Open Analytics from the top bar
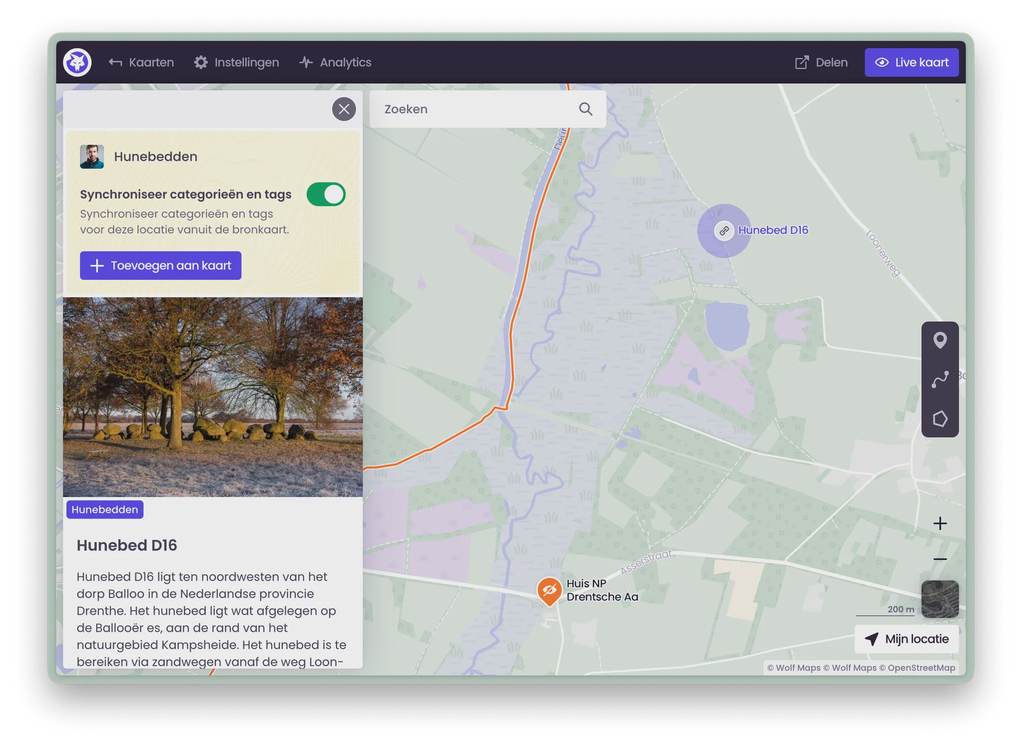 pos(335,62)
